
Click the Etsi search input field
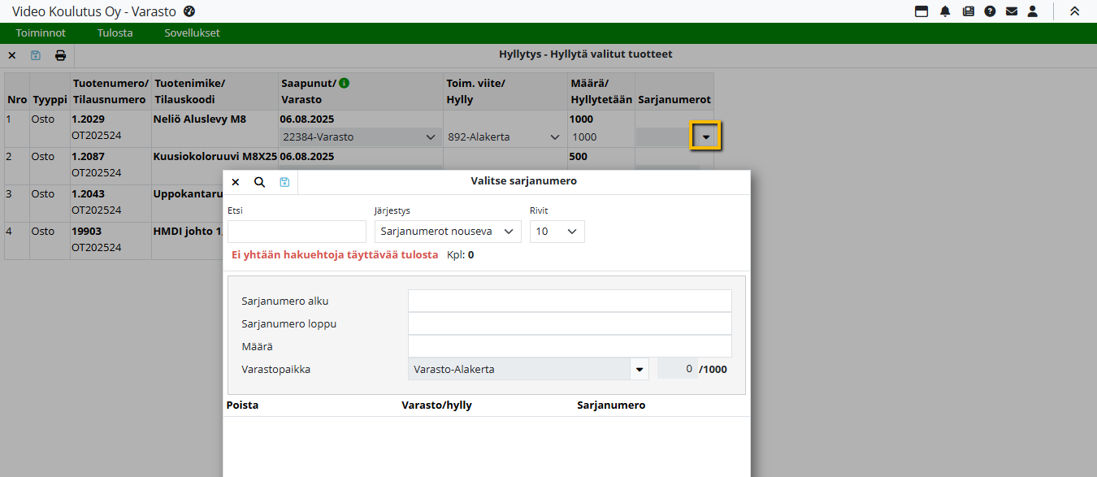(x=297, y=232)
